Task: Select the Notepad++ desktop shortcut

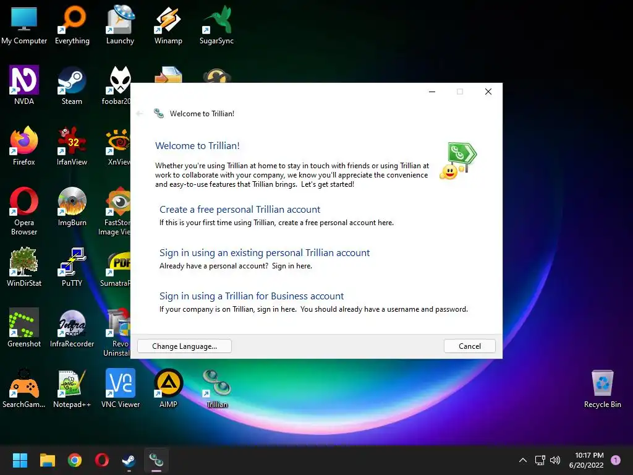Action: (x=72, y=388)
